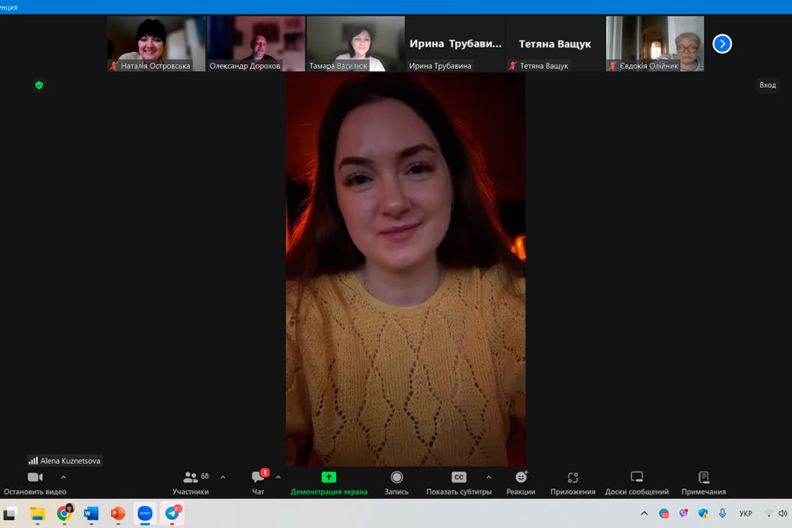Select Олександр Дорохов video thumbnail
This screenshot has width=792, height=528.
255,43
